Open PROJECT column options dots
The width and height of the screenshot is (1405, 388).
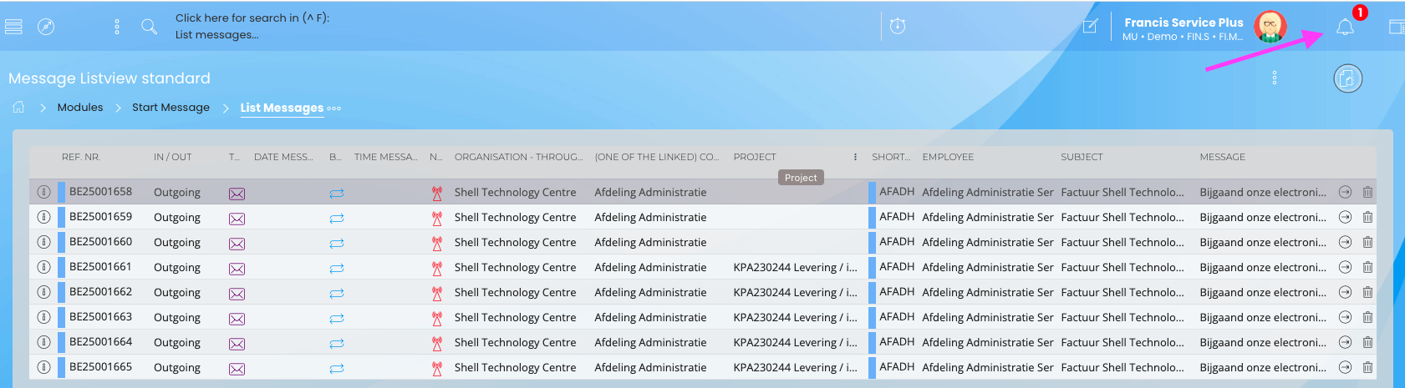[855, 157]
